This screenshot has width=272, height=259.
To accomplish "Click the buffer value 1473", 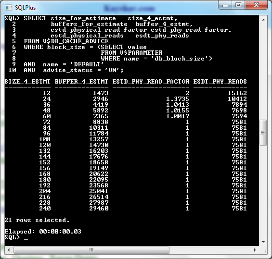I will pos(101,93).
